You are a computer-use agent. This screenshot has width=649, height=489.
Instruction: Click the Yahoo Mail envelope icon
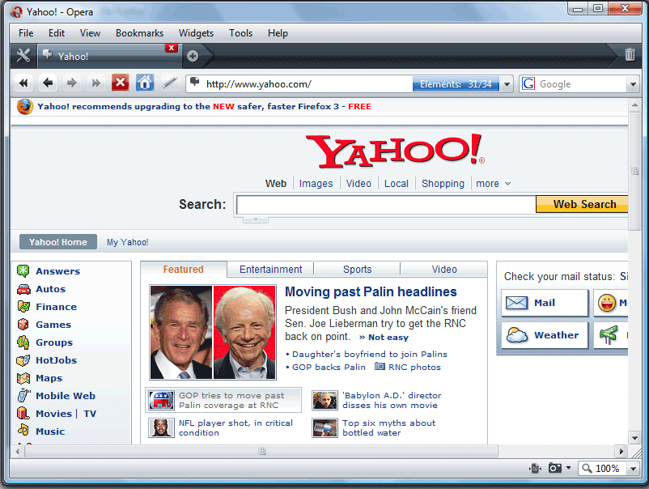coord(515,303)
